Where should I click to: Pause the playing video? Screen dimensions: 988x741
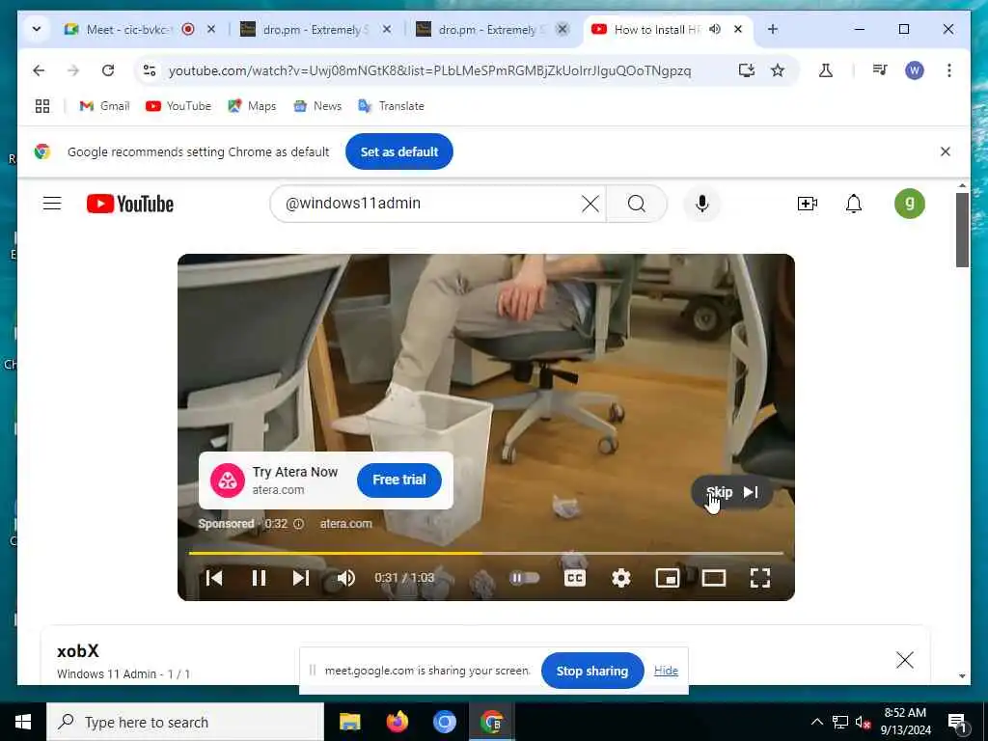point(259,578)
